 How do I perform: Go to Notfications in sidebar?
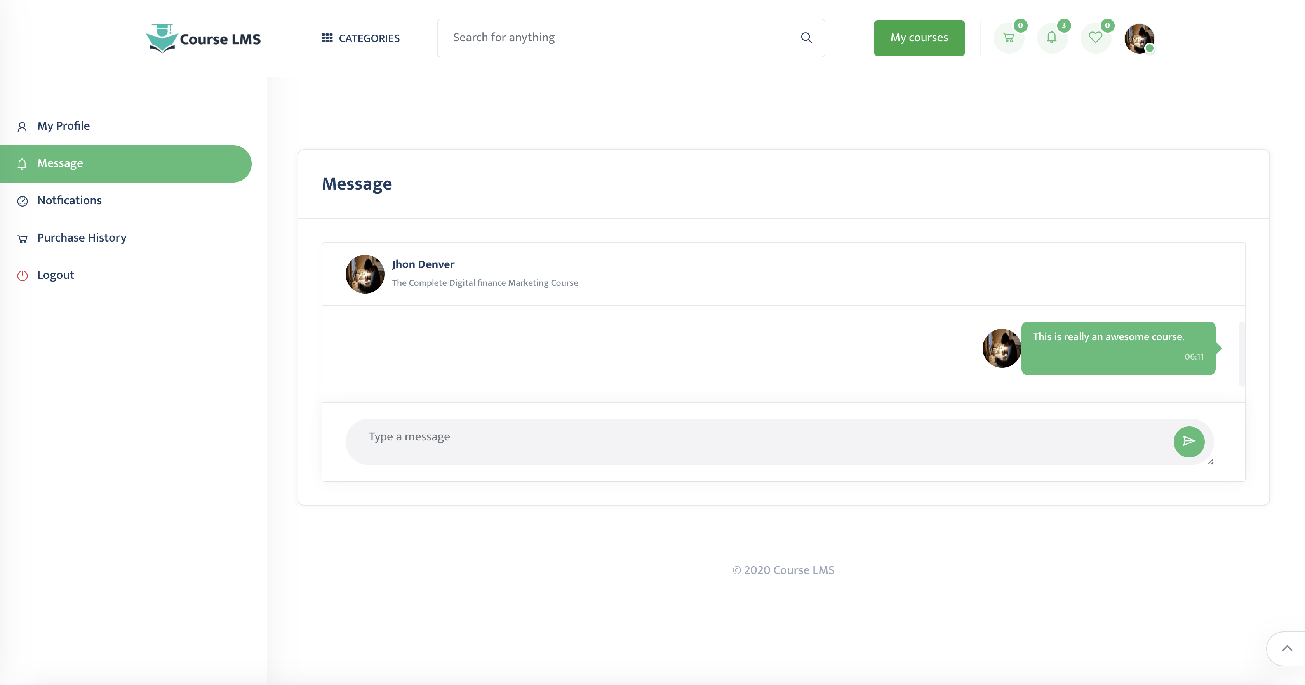click(x=70, y=201)
